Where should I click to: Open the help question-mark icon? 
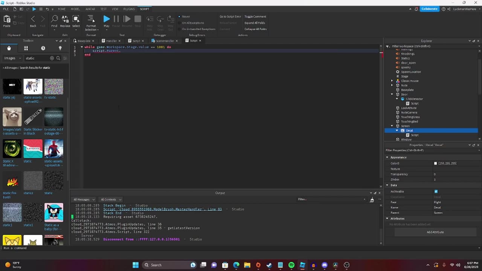pos(444,9)
